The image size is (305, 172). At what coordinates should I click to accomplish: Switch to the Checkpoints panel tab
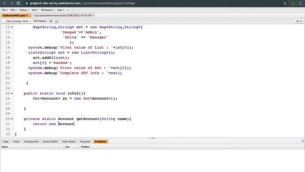click(x=31, y=141)
